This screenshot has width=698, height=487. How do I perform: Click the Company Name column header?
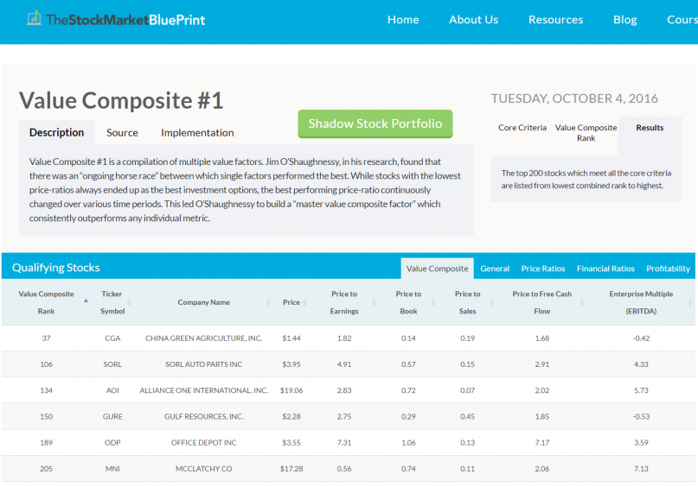point(204,302)
